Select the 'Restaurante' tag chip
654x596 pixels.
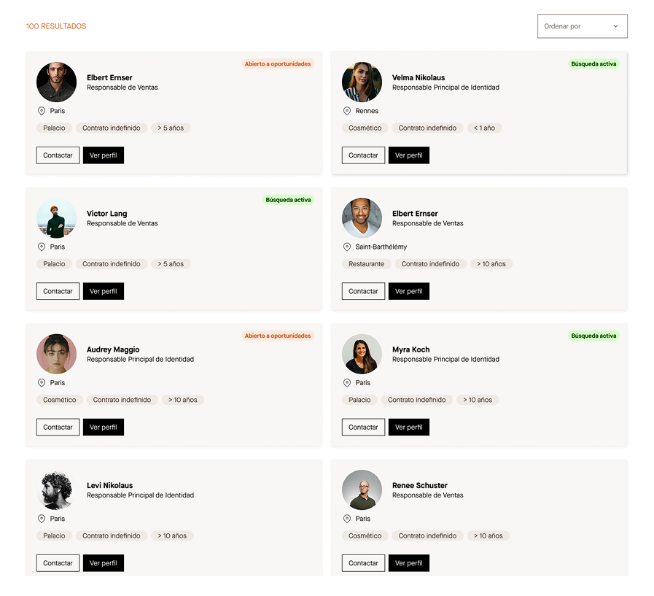(366, 264)
